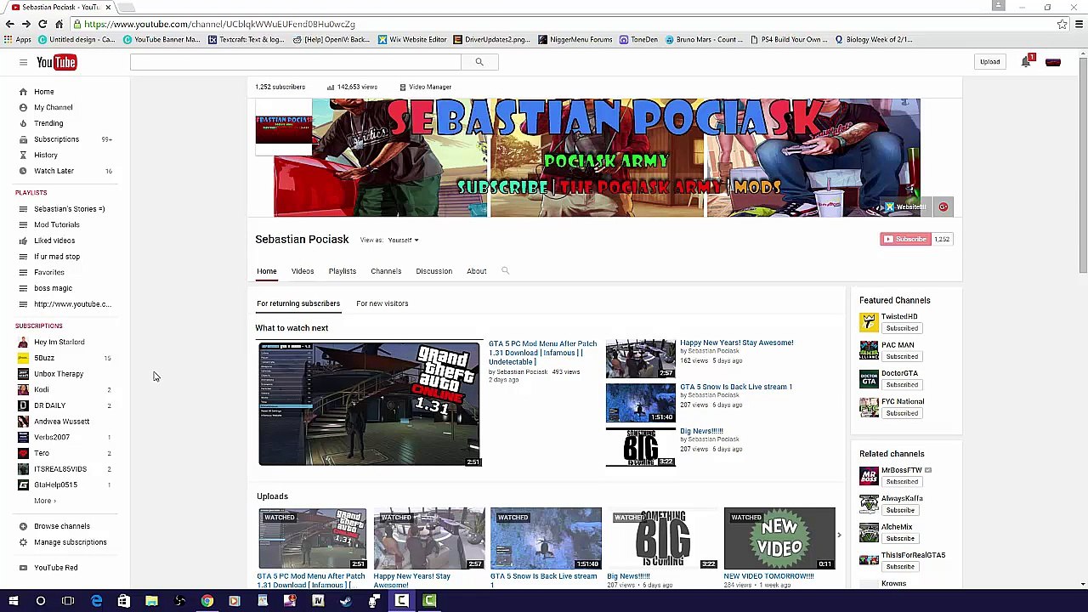Open the YouTube guide hamburger menu

[23, 62]
